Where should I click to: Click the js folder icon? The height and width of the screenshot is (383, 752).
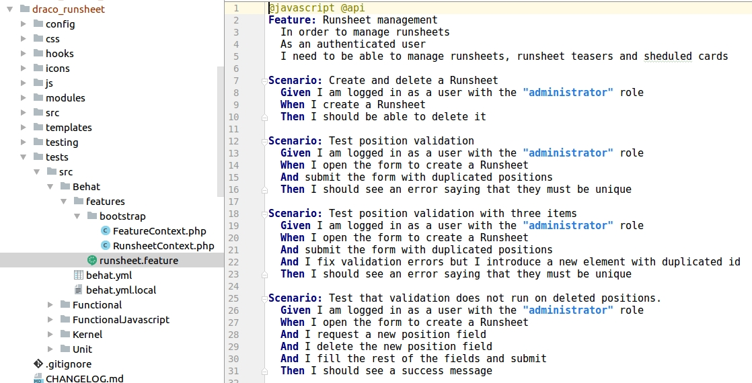(x=38, y=83)
